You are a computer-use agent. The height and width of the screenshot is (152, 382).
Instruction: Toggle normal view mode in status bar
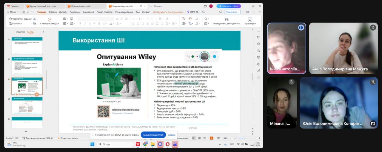tap(194, 138)
